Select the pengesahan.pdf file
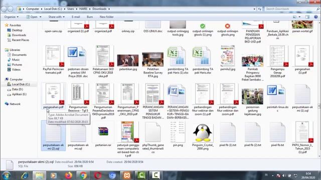The image size is (321, 180). (x=54, y=96)
